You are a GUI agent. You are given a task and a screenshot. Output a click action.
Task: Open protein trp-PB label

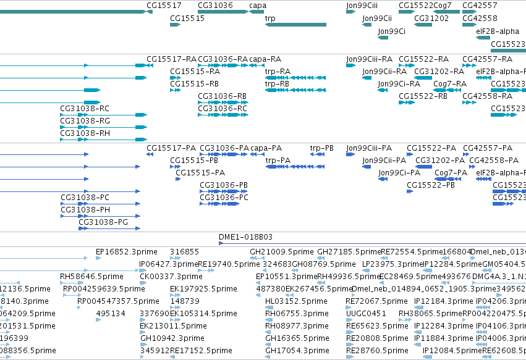[321, 148]
